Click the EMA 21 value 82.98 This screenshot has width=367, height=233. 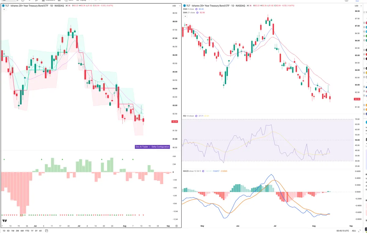click(x=202, y=13)
